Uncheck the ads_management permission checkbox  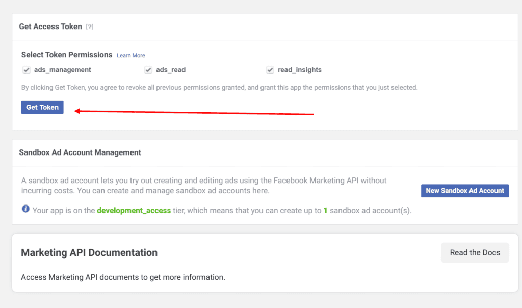(27, 70)
